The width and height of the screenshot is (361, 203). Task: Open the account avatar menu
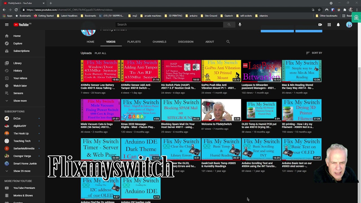(x=349, y=25)
